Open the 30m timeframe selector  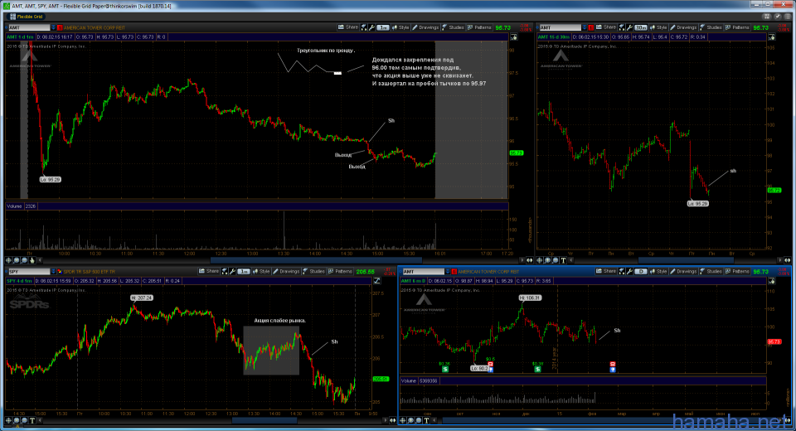click(641, 27)
